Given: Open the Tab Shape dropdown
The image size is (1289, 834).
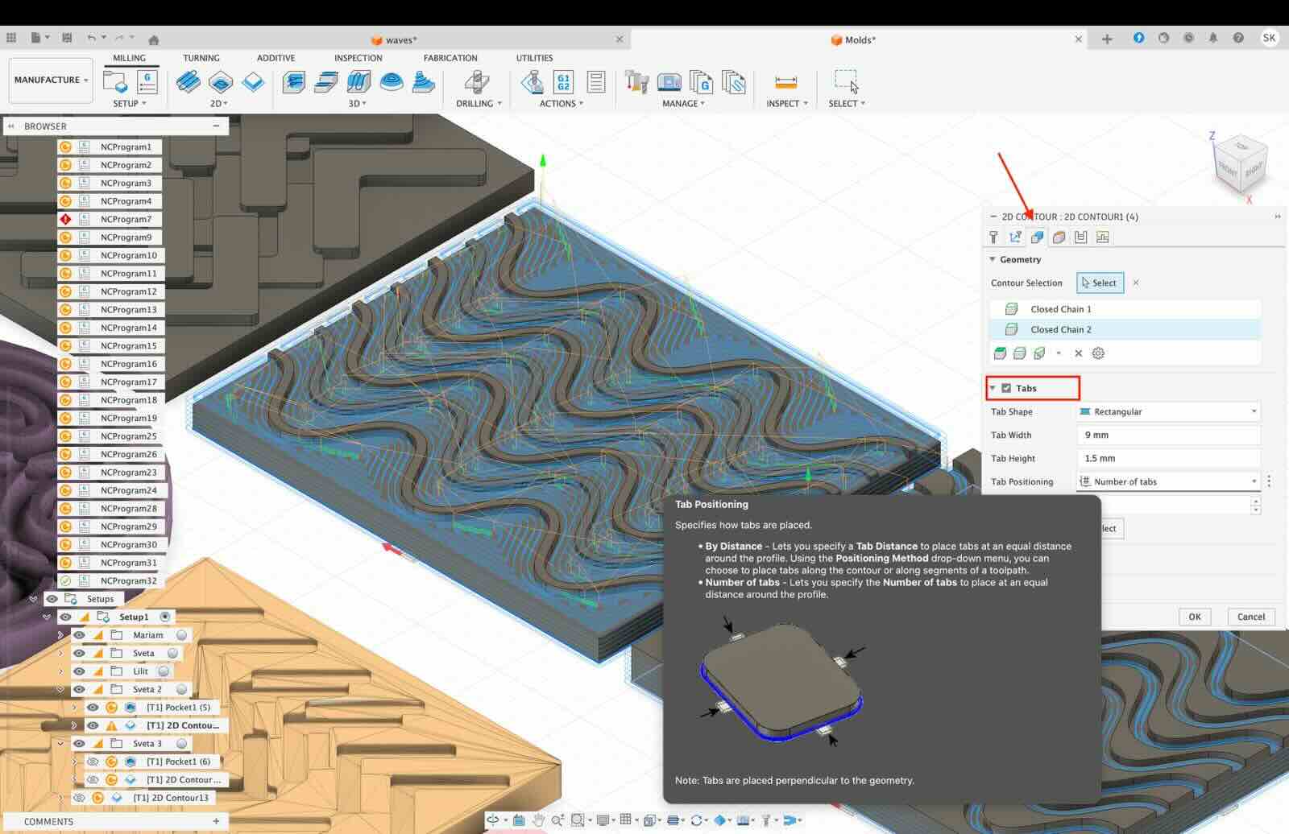Looking at the screenshot, I should (x=1168, y=411).
